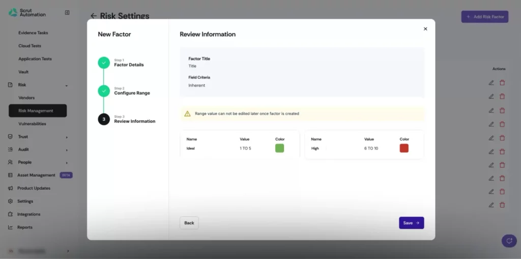Click Add Risk Factor button behind dialog
The width and height of the screenshot is (521, 259).
point(485,17)
